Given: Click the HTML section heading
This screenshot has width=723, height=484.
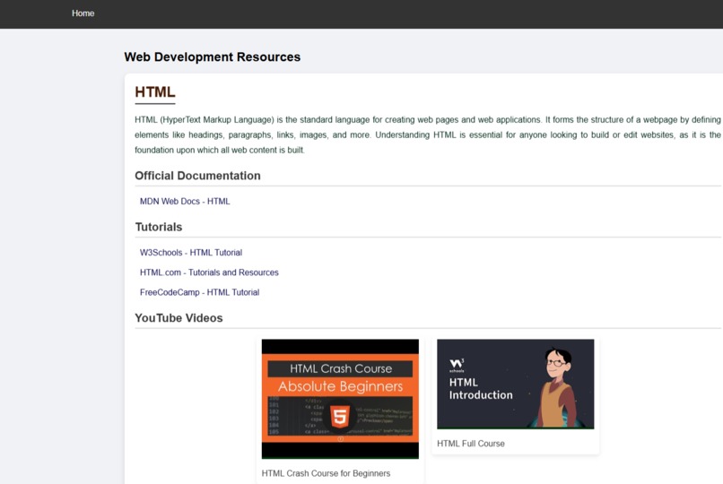Looking at the screenshot, I should [155, 92].
